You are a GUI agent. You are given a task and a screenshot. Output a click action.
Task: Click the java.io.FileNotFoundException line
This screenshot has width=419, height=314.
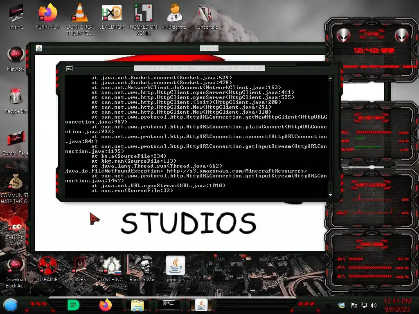tap(186, 171)
